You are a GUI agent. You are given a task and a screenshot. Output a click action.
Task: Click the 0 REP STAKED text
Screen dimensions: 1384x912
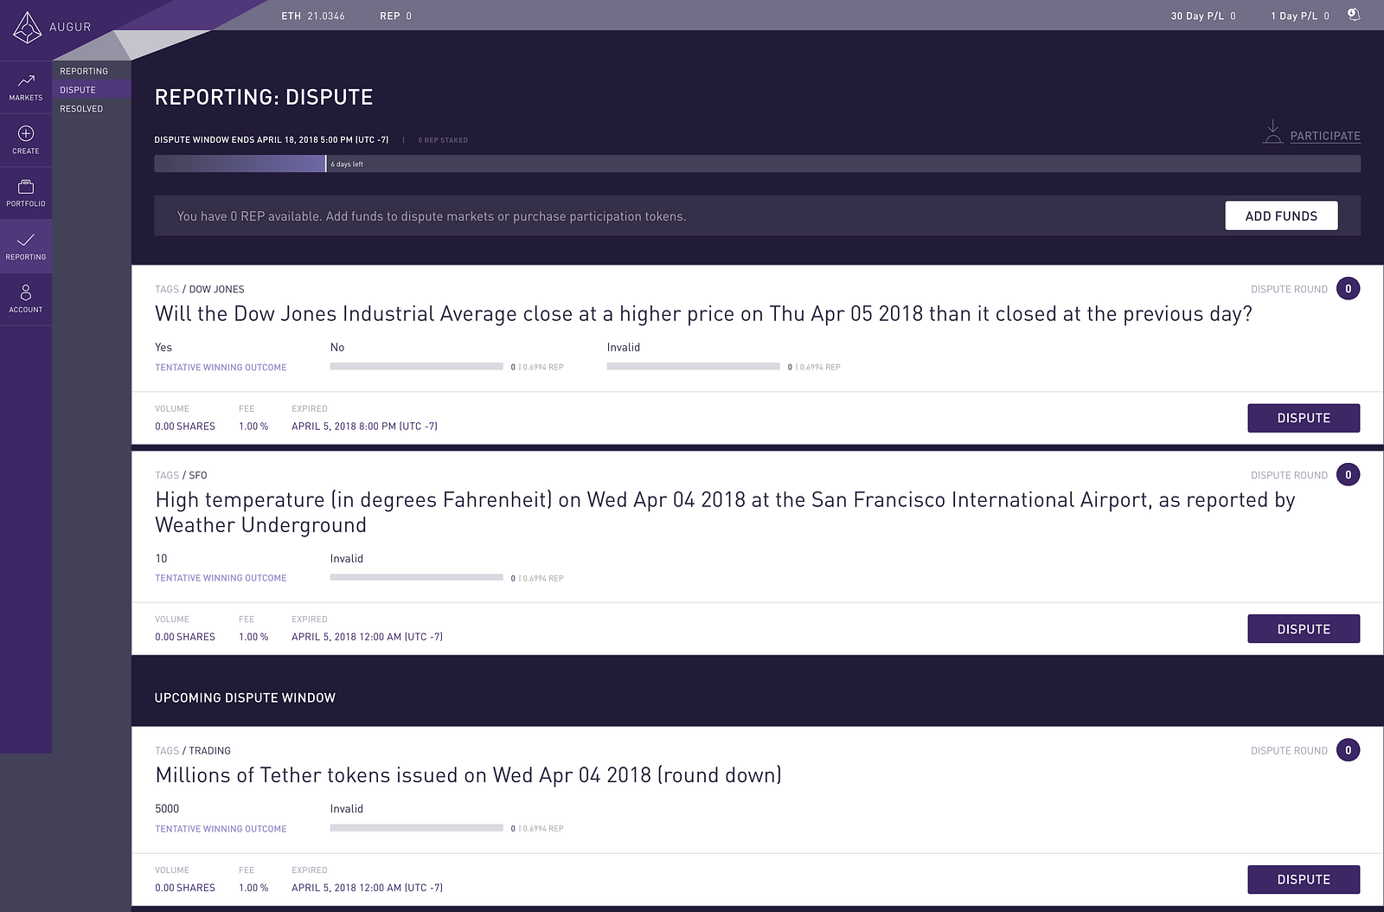click(443, 140)
